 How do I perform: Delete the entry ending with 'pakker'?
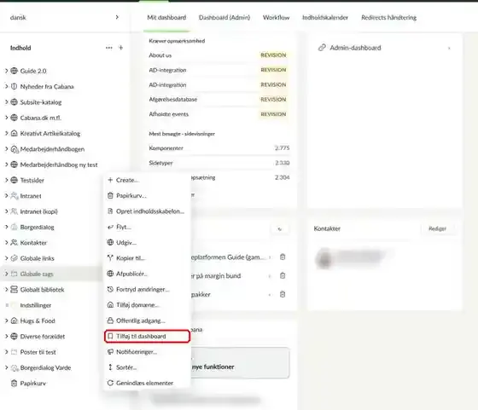point(283,294)
